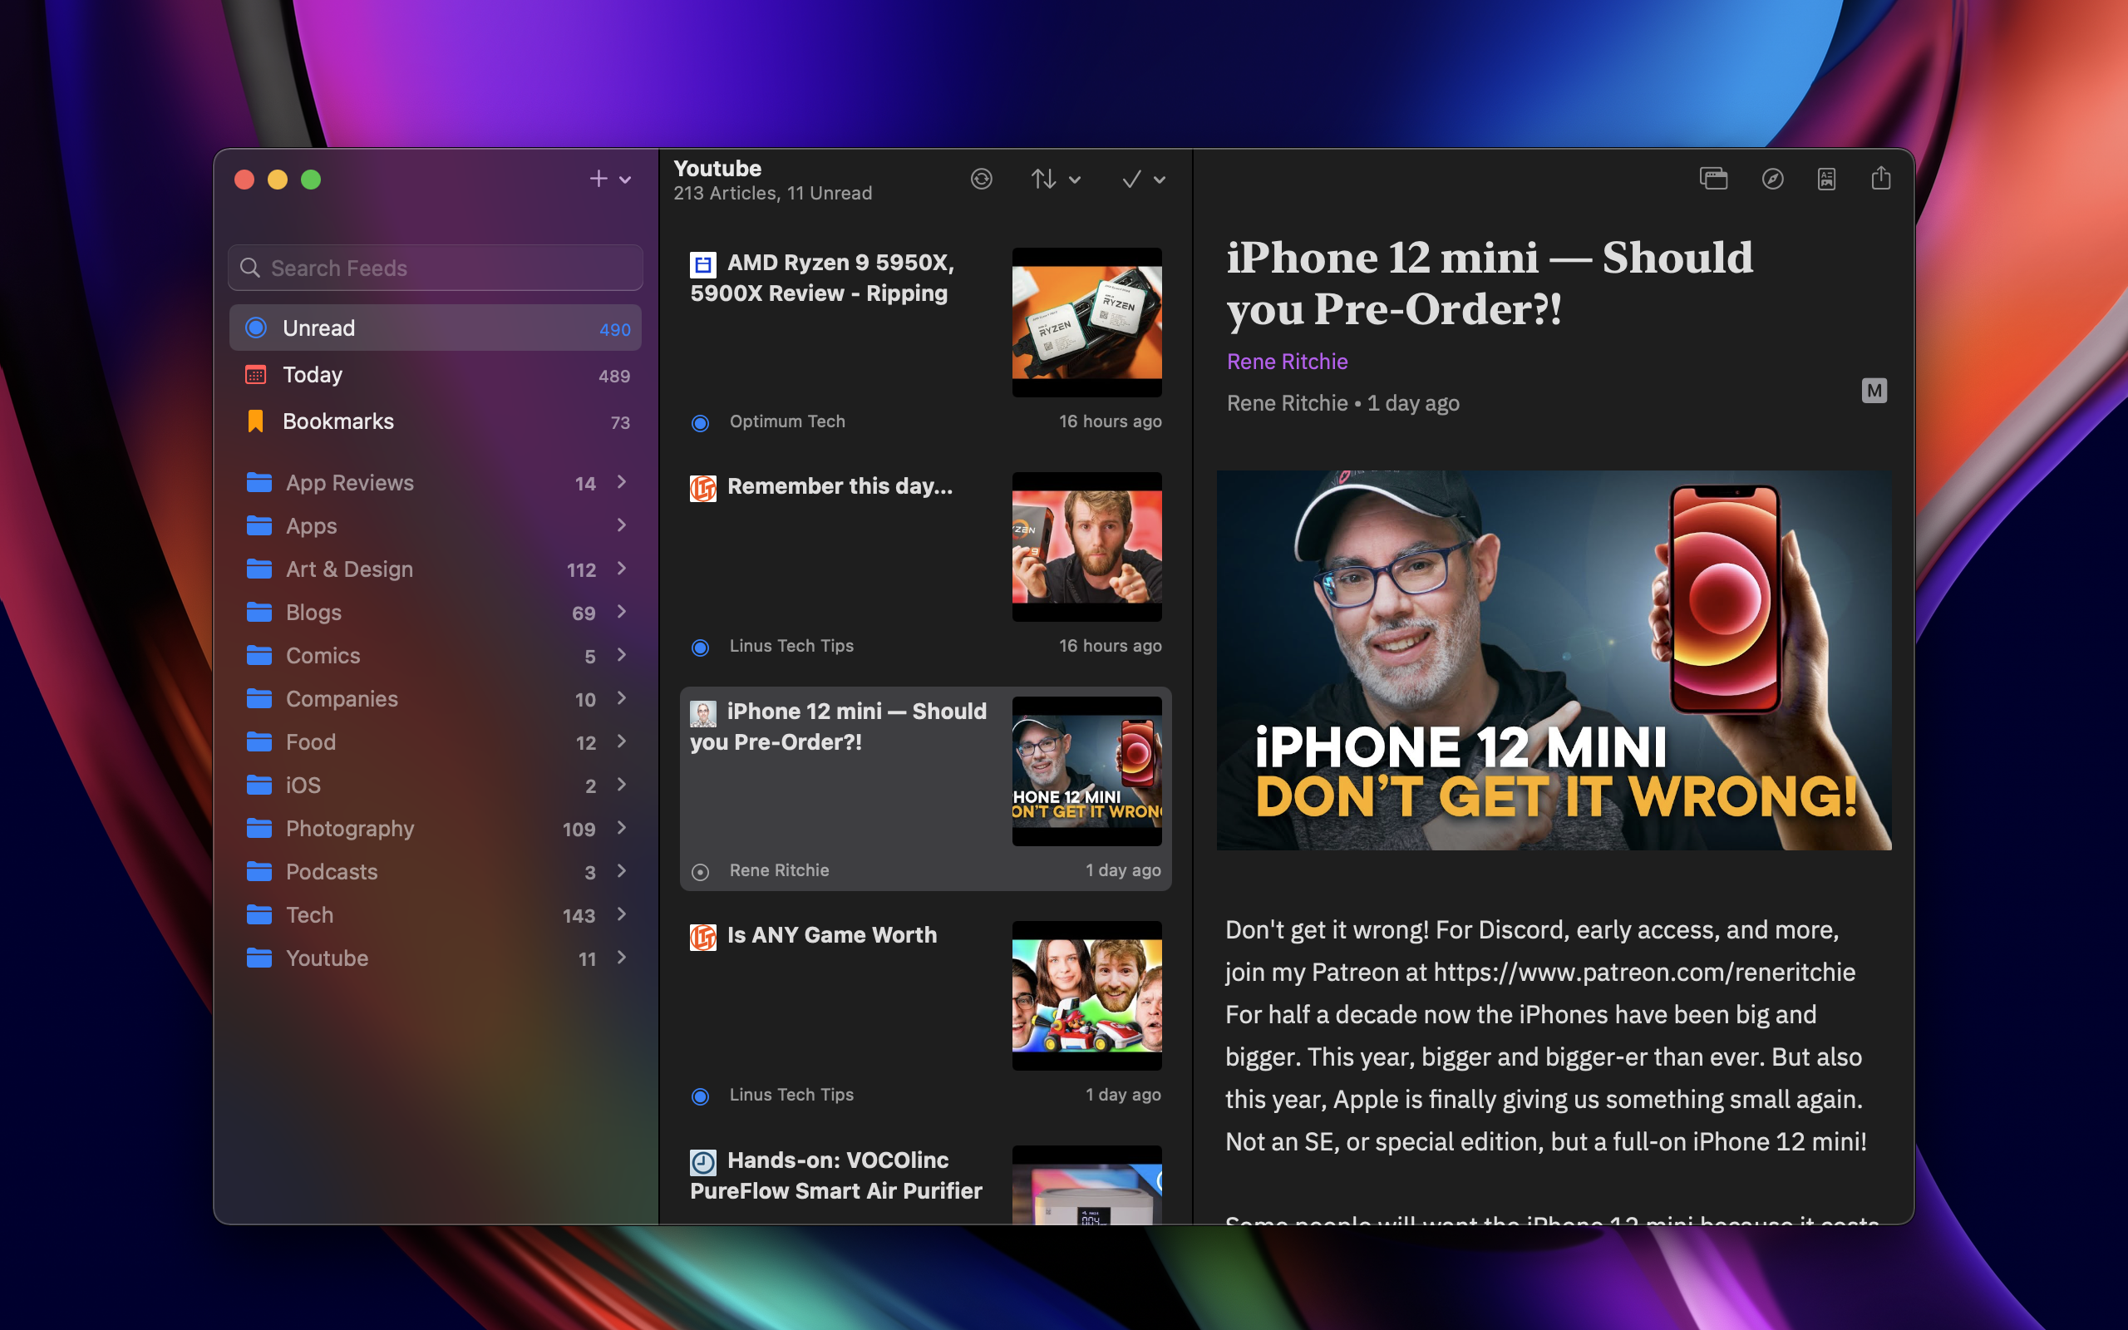Open the Comics folder
Viewport: 2128px width, 1330px height.
436,654
